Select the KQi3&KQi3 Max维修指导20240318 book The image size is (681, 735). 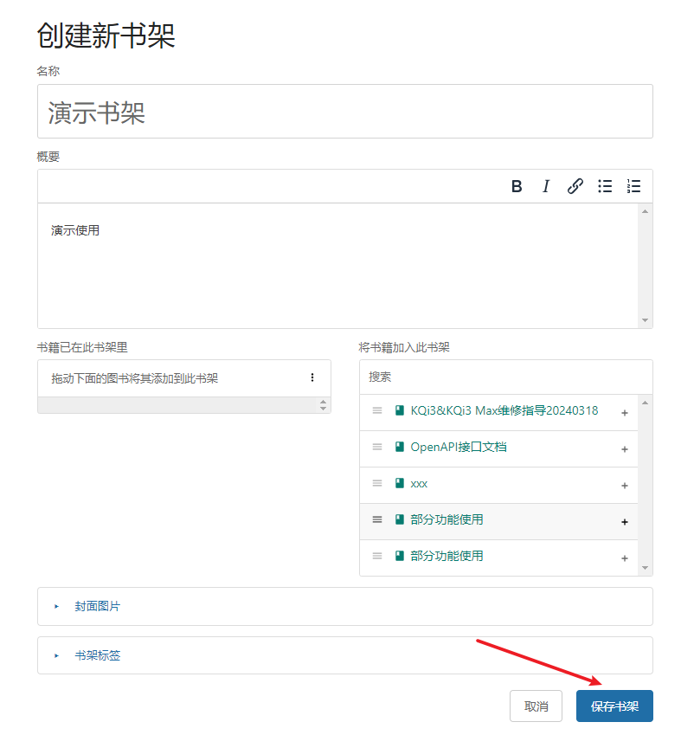pos(504,411)
